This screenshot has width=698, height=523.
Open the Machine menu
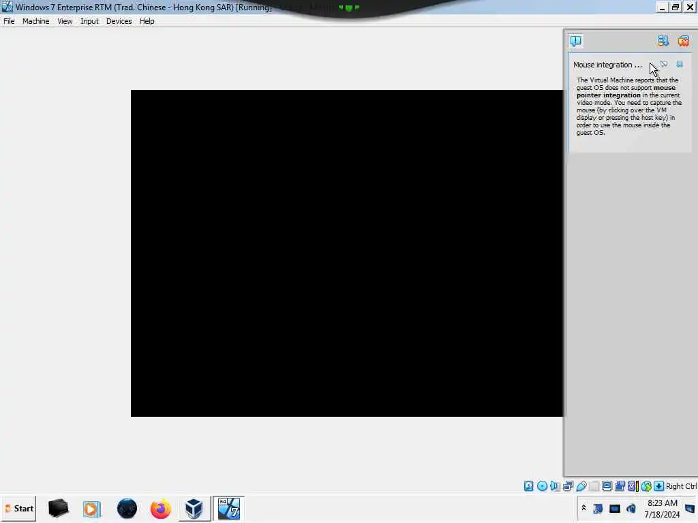click(35, 21)
